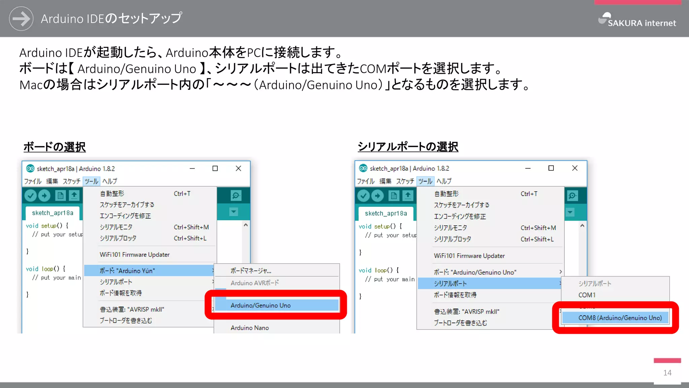
Task: Open スケッチ menu in left Arduino window
Action: coord(72,181)
